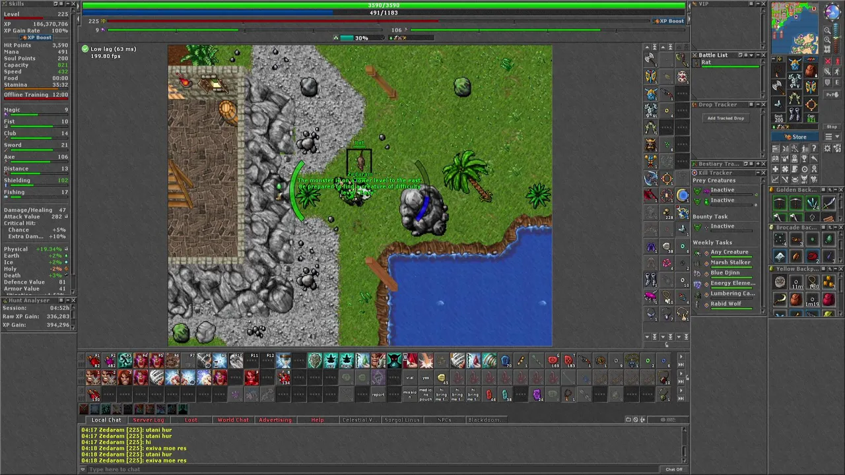The height and width of the screenshot is (475, 845).
Task: Click the Add Tracked Drop button
Action: 726,118
